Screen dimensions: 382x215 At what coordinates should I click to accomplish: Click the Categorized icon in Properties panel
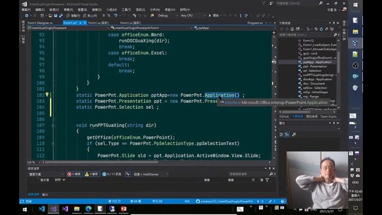(x=281, y=134)
